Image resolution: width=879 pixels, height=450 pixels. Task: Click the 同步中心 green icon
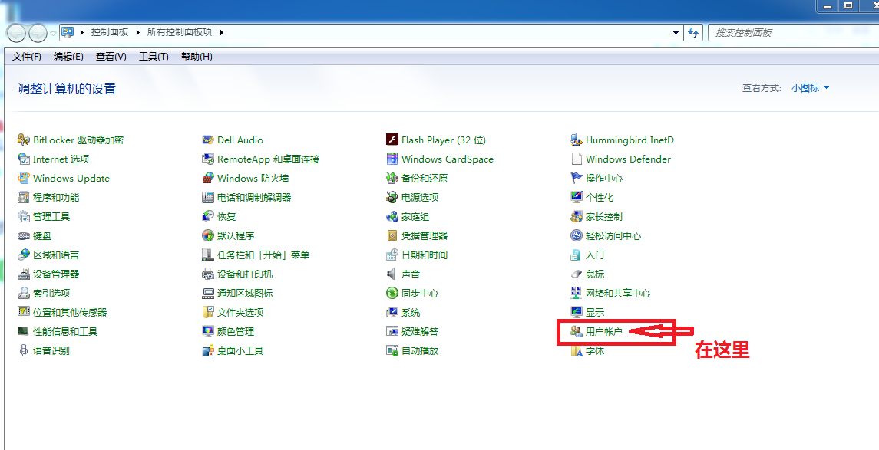pos(392,293)
